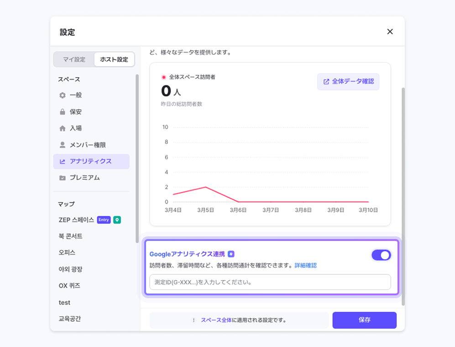
Task: Click the gear icon beside 一般
Action: pos(63,96)
